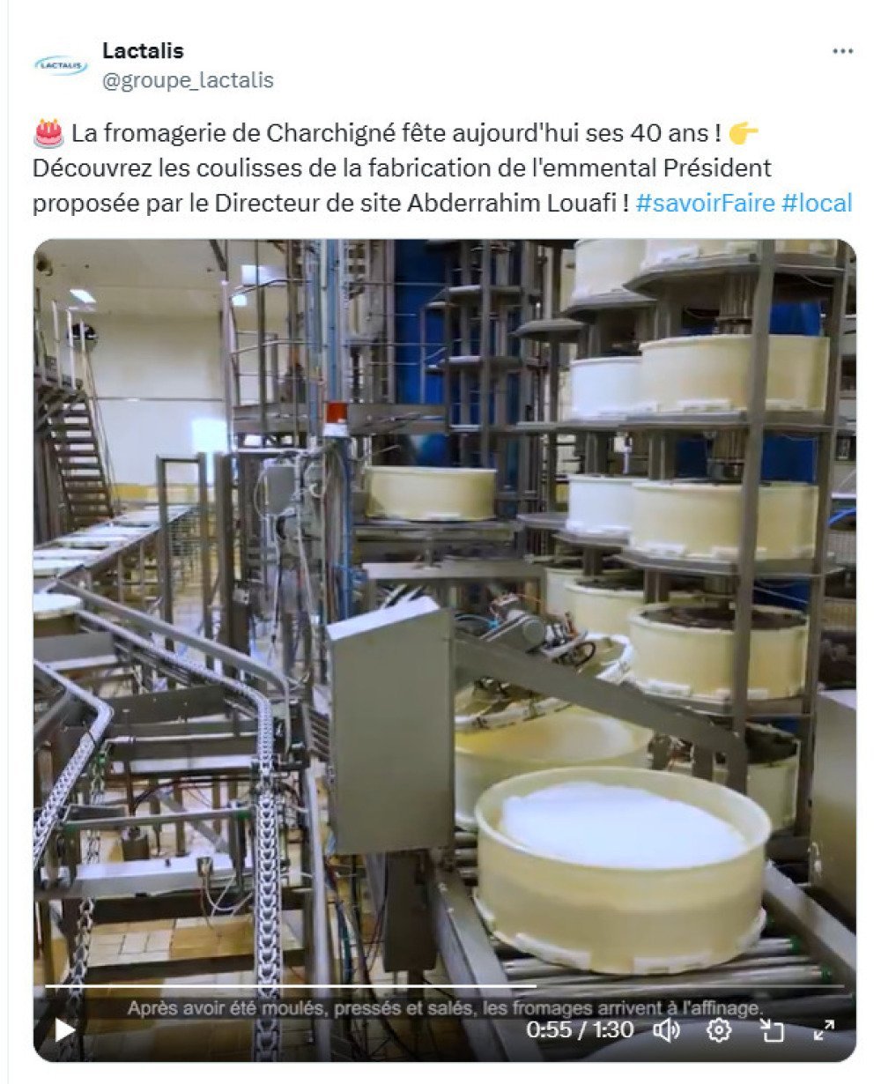Expand the video to fullscreen
This screenshot has width=881, height=1084.
pyautogui.click(x=824, y=1029)
